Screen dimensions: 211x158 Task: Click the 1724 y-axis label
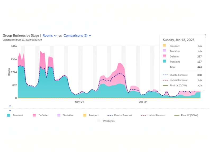[14, 72]
